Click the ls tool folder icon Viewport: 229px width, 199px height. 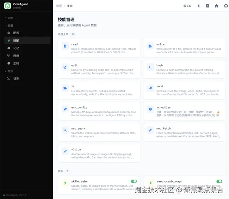coord(65,88)
